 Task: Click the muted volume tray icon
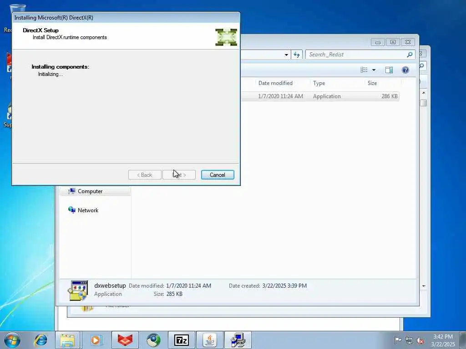420,340
